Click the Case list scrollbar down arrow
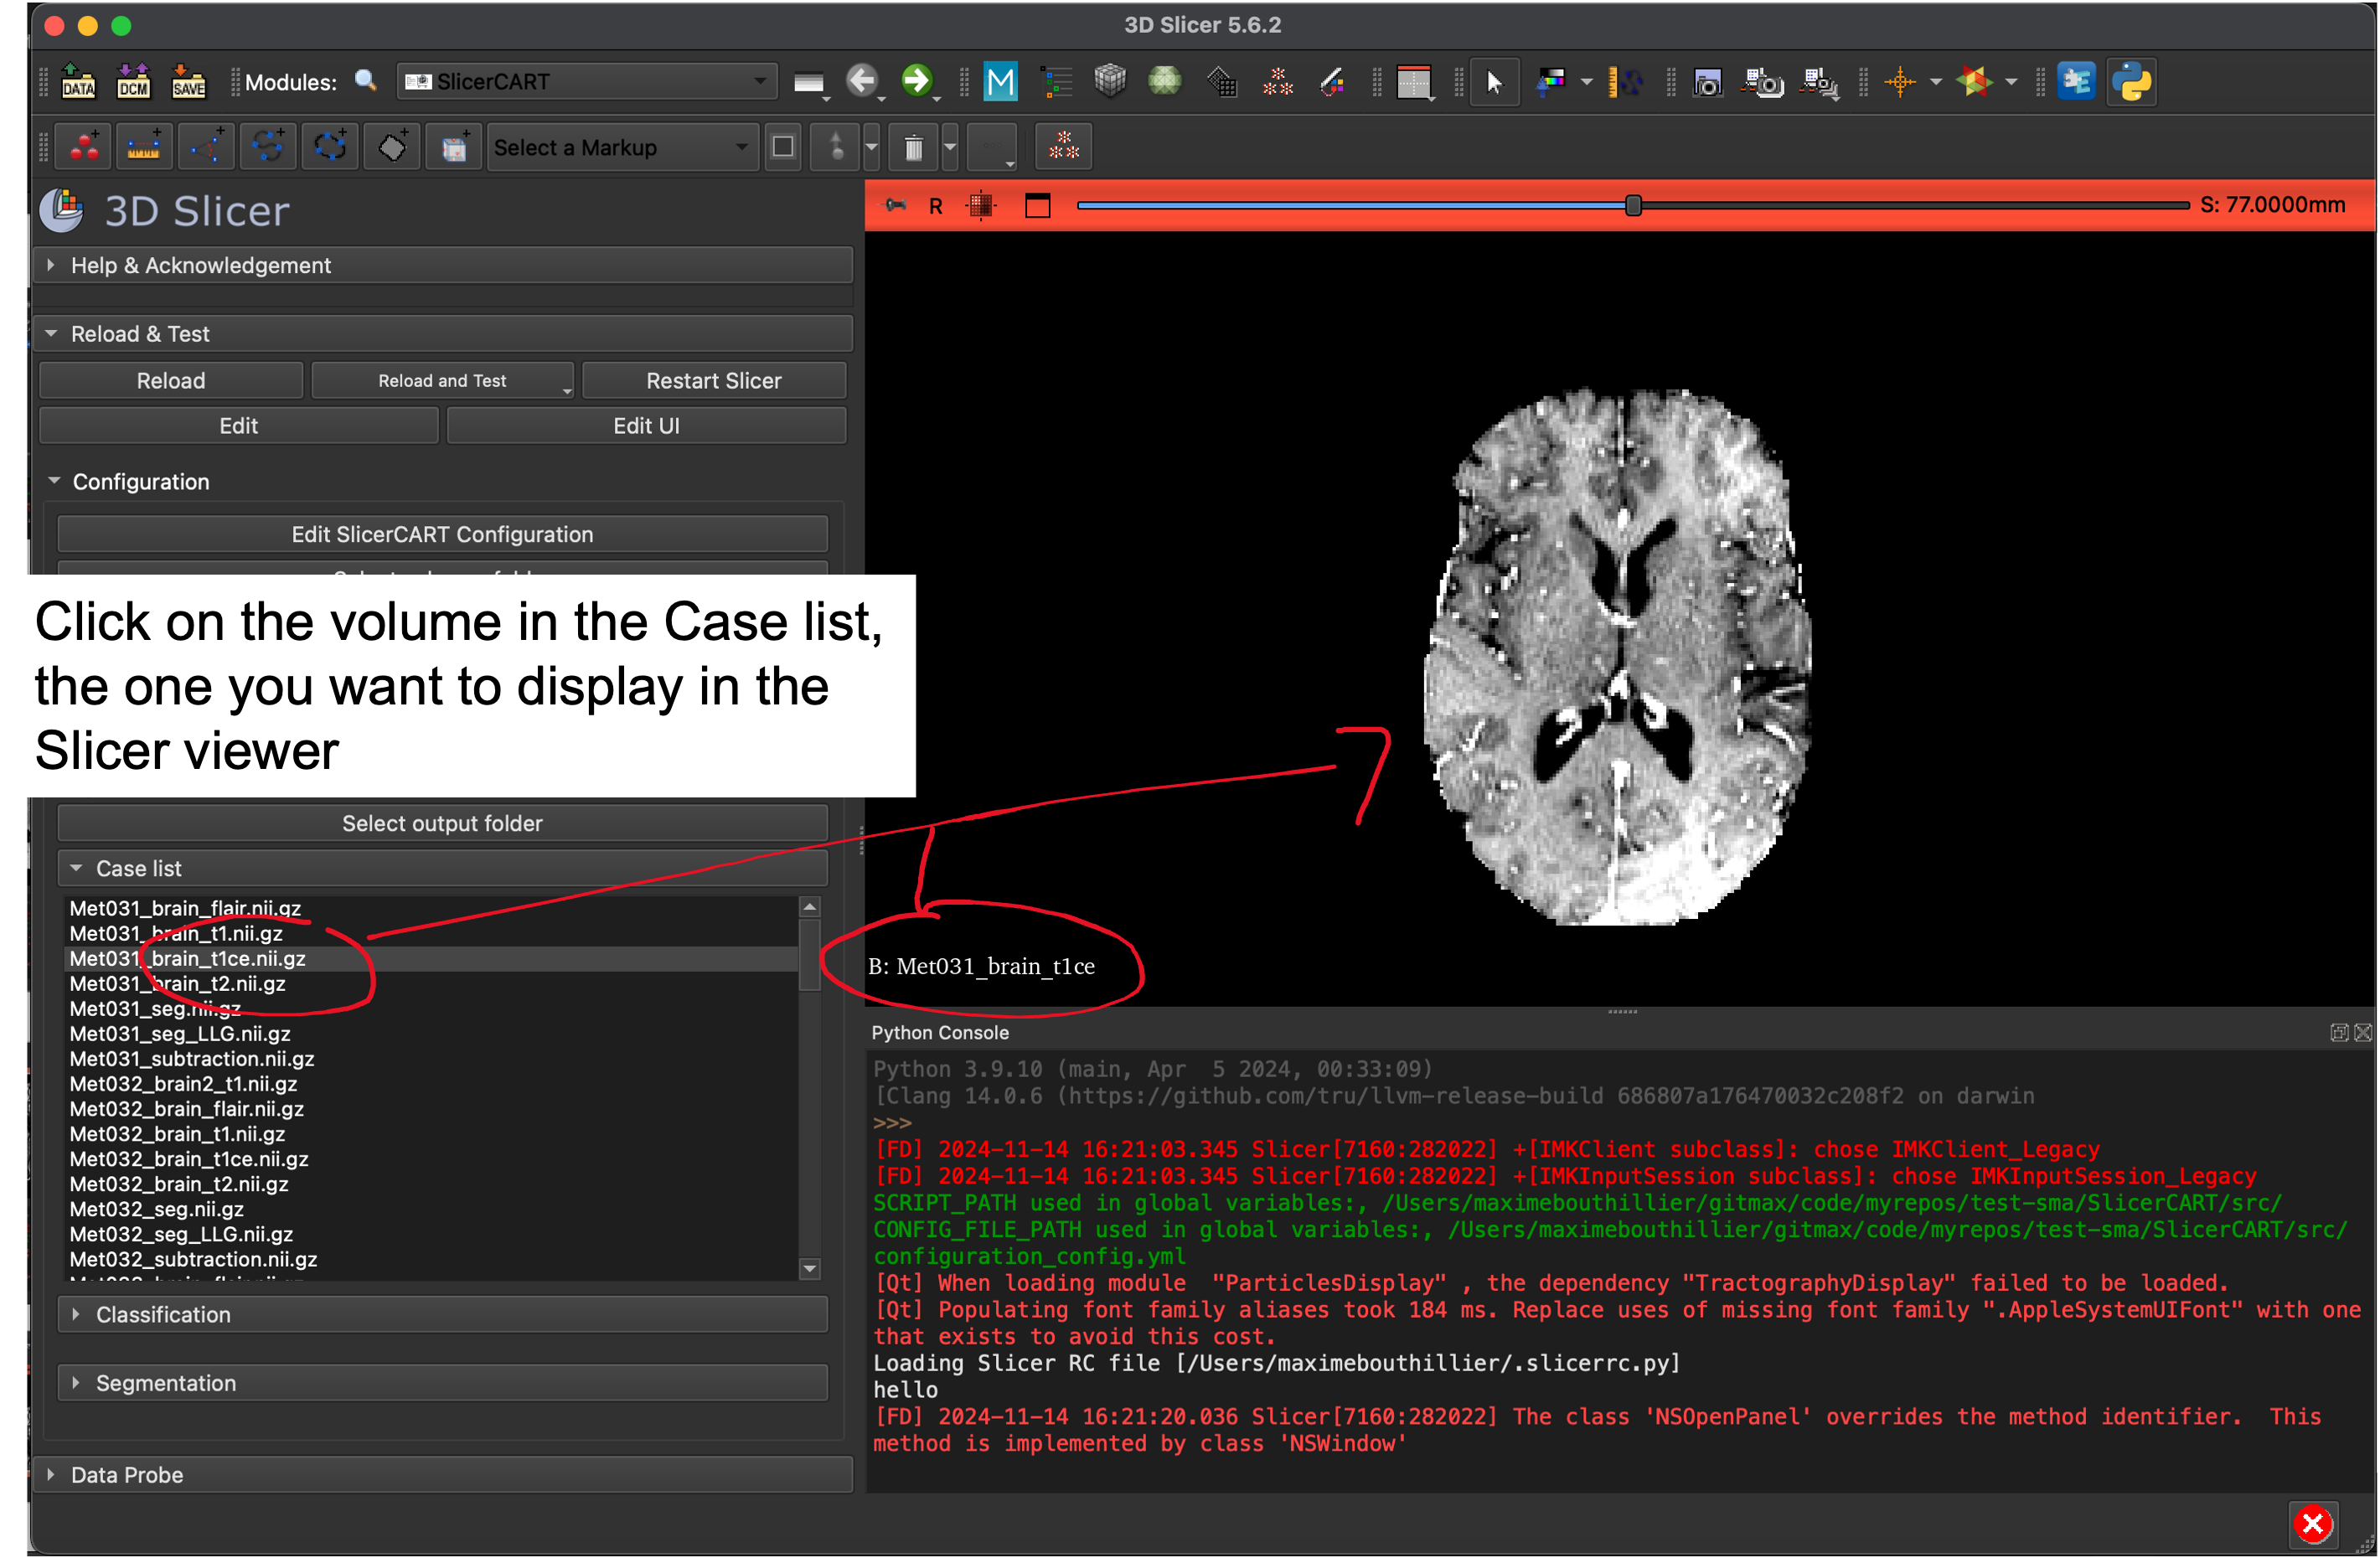The height and width of the screenshot is (1558, 2380). point(809,1268)
